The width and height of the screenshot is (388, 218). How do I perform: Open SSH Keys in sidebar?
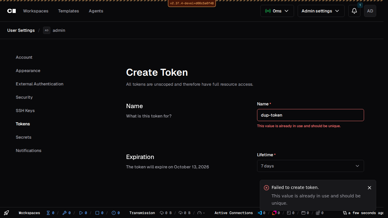(25, 111)
